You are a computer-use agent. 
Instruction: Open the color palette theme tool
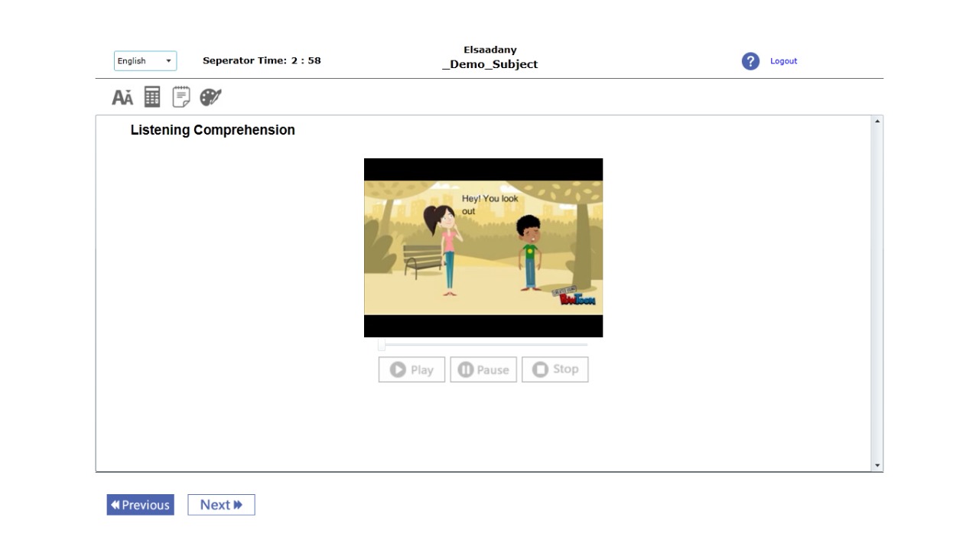(210, 97)
